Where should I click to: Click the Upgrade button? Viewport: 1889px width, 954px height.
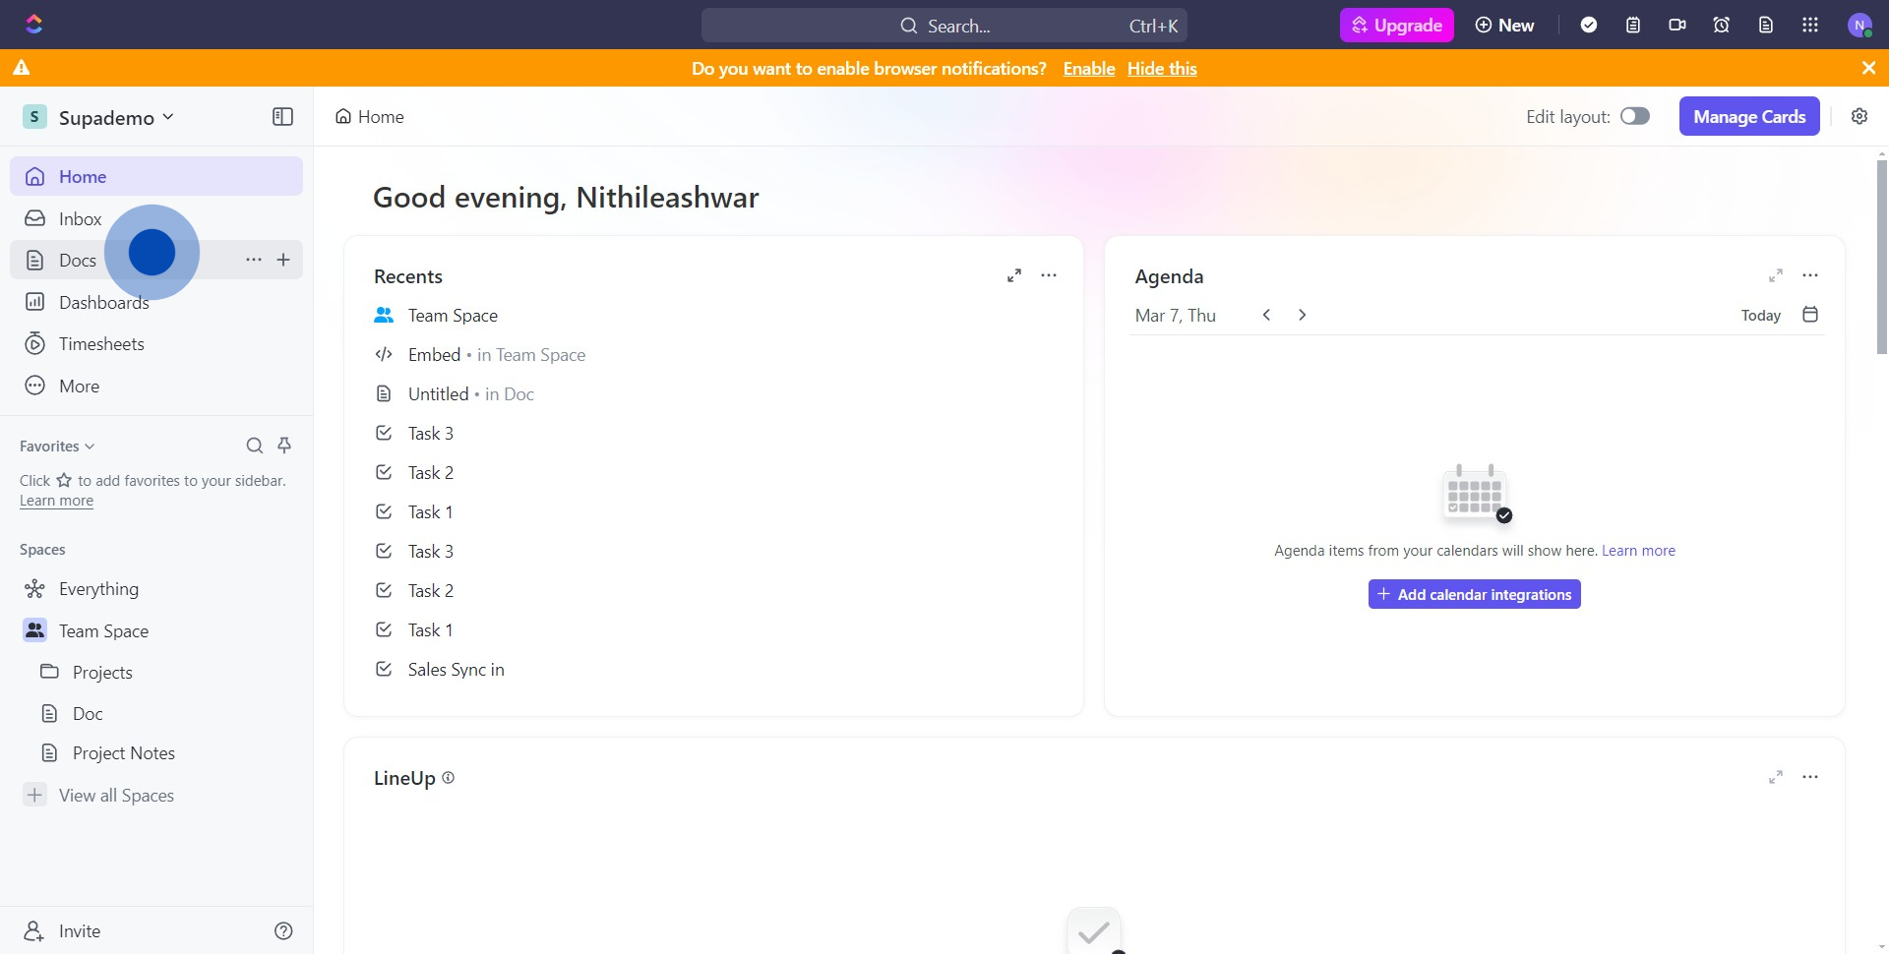tap(1396, 25)
